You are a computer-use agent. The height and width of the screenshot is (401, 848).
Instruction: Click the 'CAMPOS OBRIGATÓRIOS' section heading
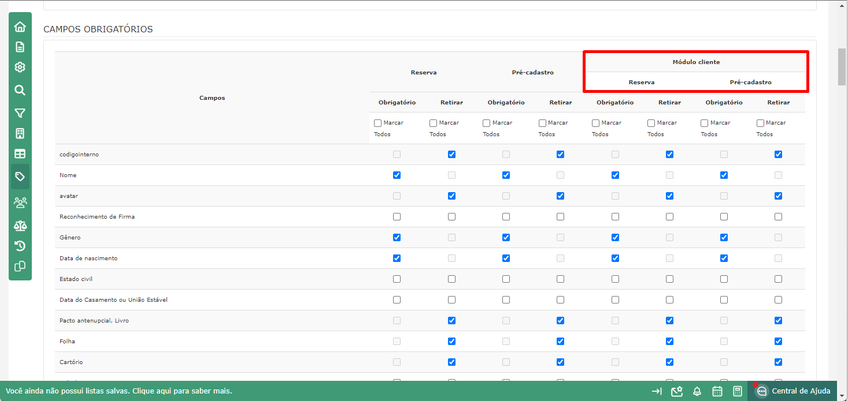[x=98, y=29]
